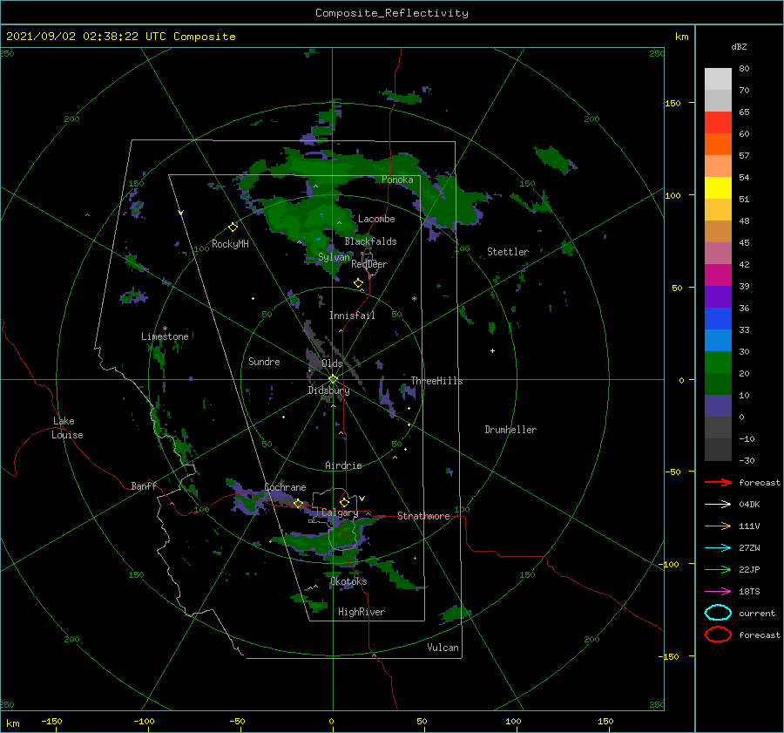
Task: Select the cyan 27ZW arrow icon
Action: (718, 548)
